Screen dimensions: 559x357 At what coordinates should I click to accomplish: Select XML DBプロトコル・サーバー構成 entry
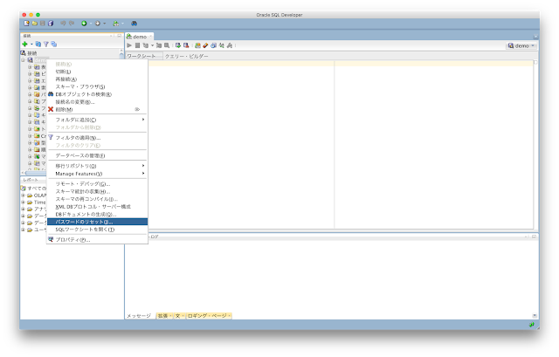point(97,207)
